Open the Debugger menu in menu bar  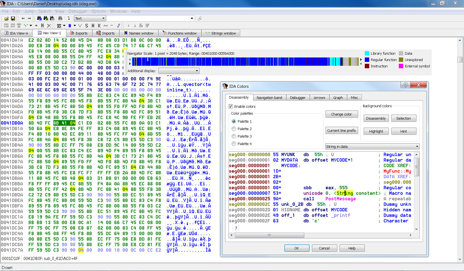[78, 11]
